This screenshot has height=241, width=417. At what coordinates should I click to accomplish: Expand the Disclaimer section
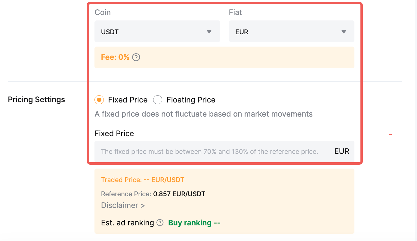(123, 206)
